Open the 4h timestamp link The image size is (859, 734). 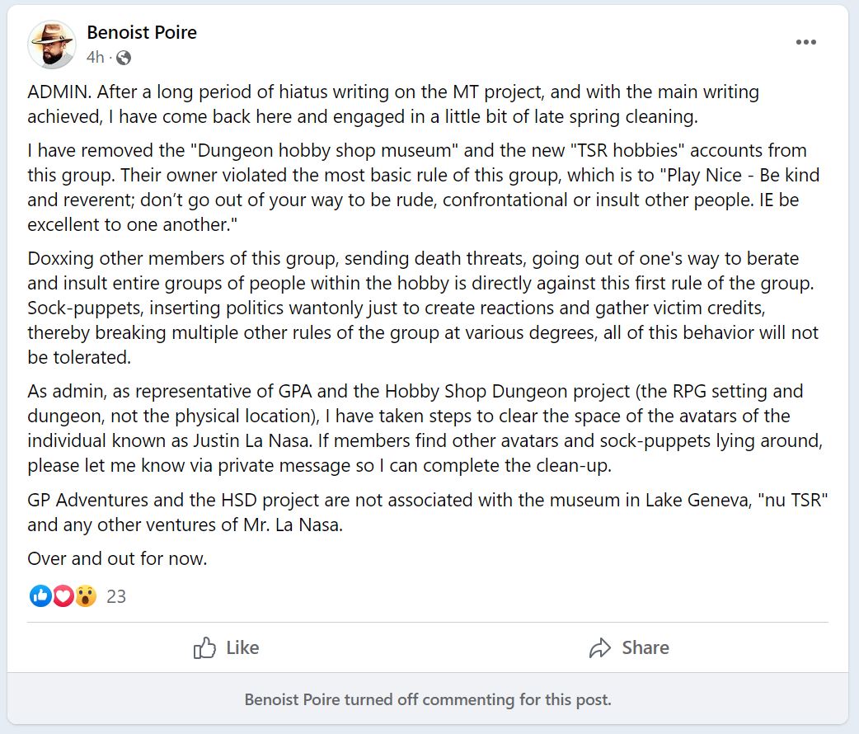(x=96, y=57)
